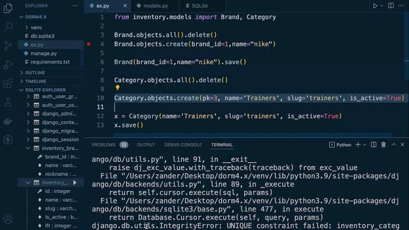The height and width of the screenshot is (230, 409).
Task: Add a new terminal with the plus icon
Action: point(358,145)
